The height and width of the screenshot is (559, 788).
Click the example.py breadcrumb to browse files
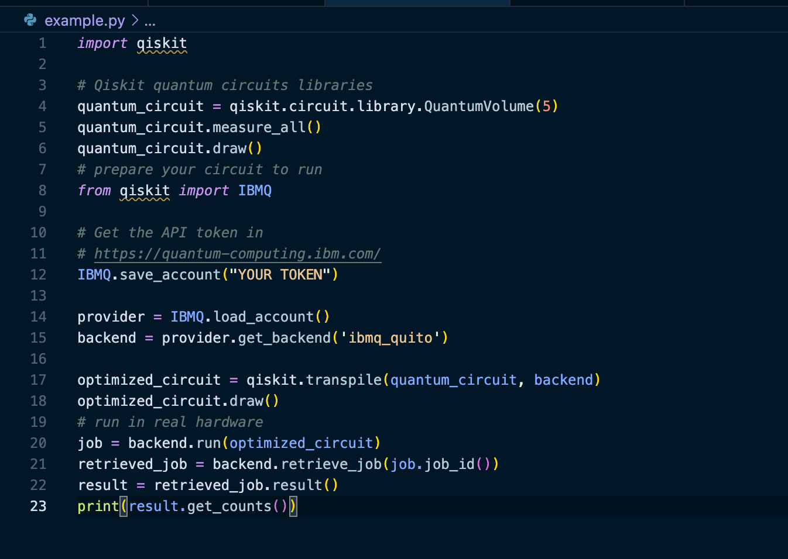tap(84, 20)
